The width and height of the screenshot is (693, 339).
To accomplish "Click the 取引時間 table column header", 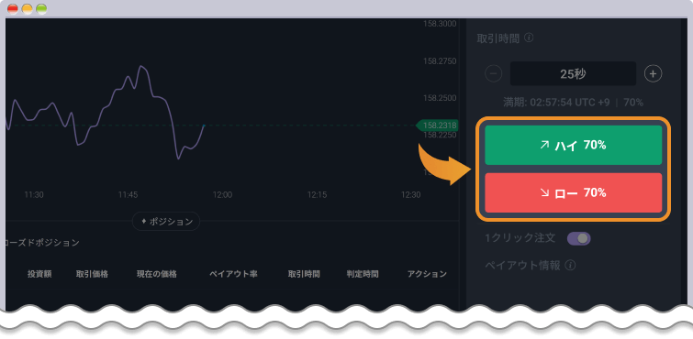I will click(304, 274).
